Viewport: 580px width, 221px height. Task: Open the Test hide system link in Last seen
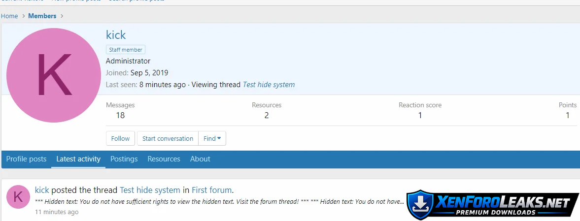point(269,85)
